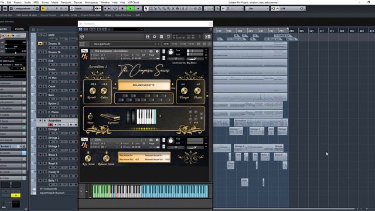This screenshot has width=375, height=211.
Task: Adjust the Key Noise knob
Action: tap(88, 158)
